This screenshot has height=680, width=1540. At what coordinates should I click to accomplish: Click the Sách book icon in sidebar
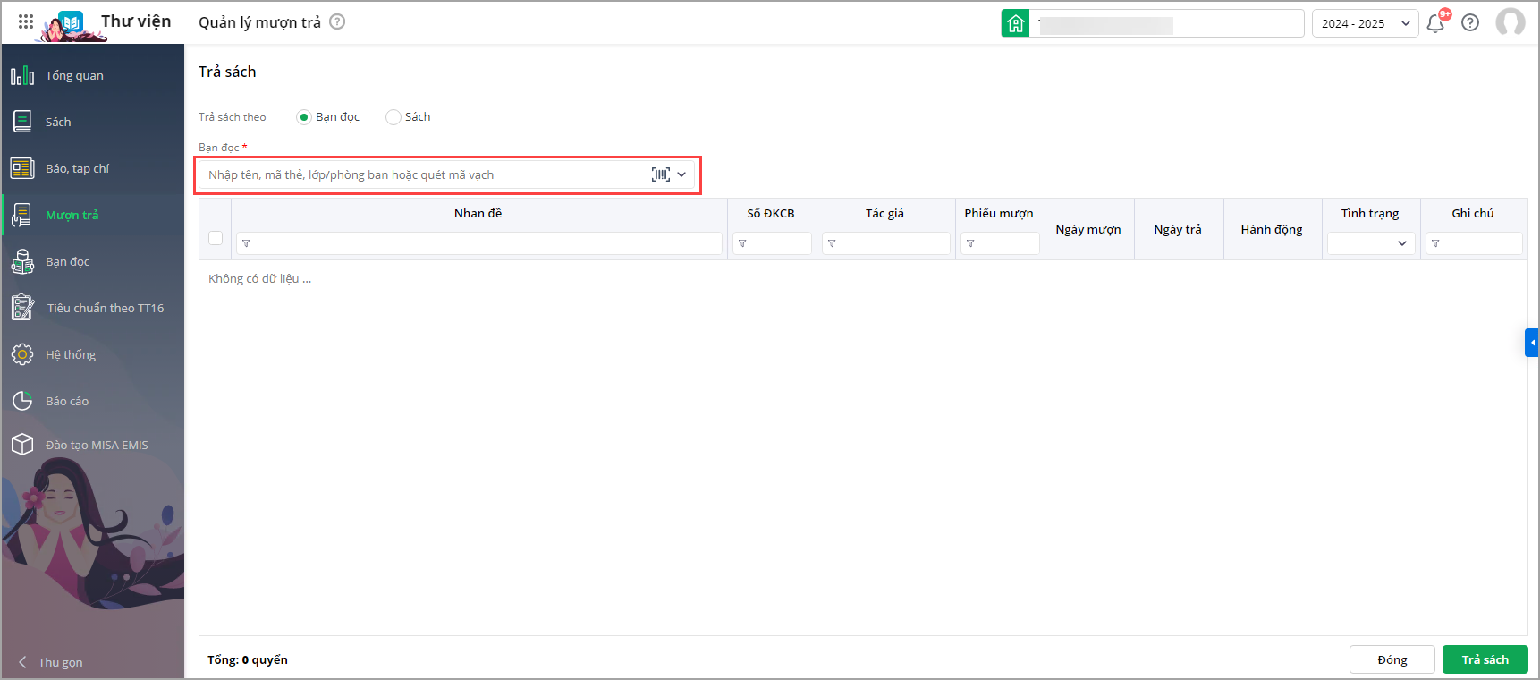tap(22, 122)
